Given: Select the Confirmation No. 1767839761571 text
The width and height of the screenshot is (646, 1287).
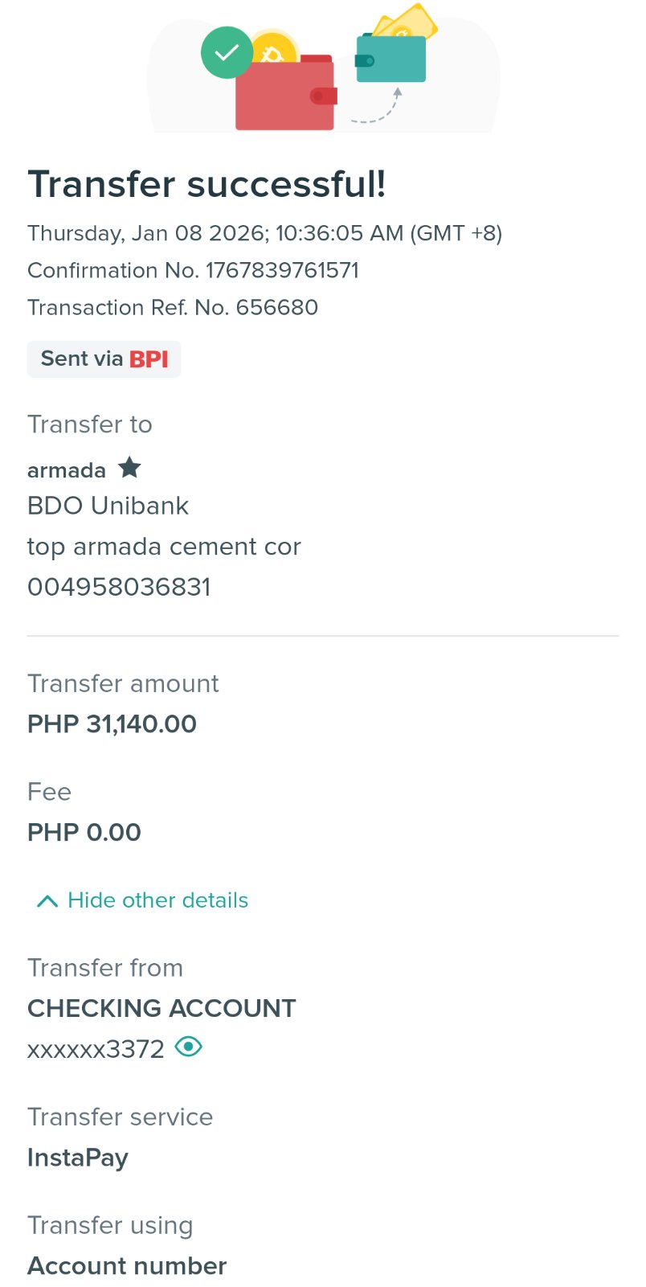Looking at the screenshot, I should point(193,270).
